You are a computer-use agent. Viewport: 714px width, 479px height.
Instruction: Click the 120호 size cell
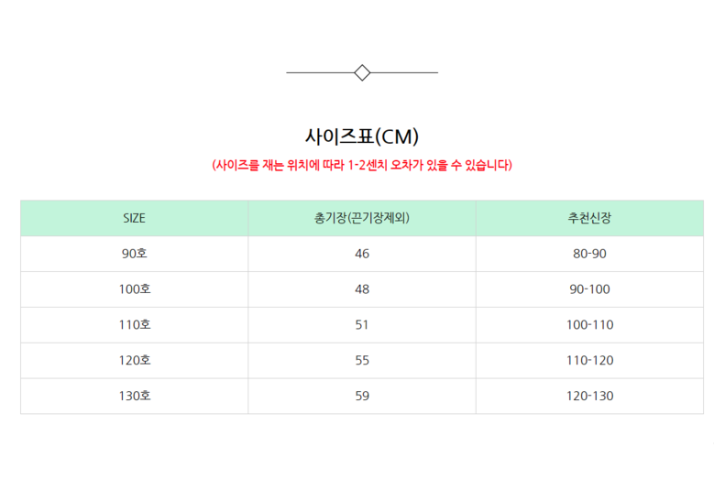tap(135, 360)
